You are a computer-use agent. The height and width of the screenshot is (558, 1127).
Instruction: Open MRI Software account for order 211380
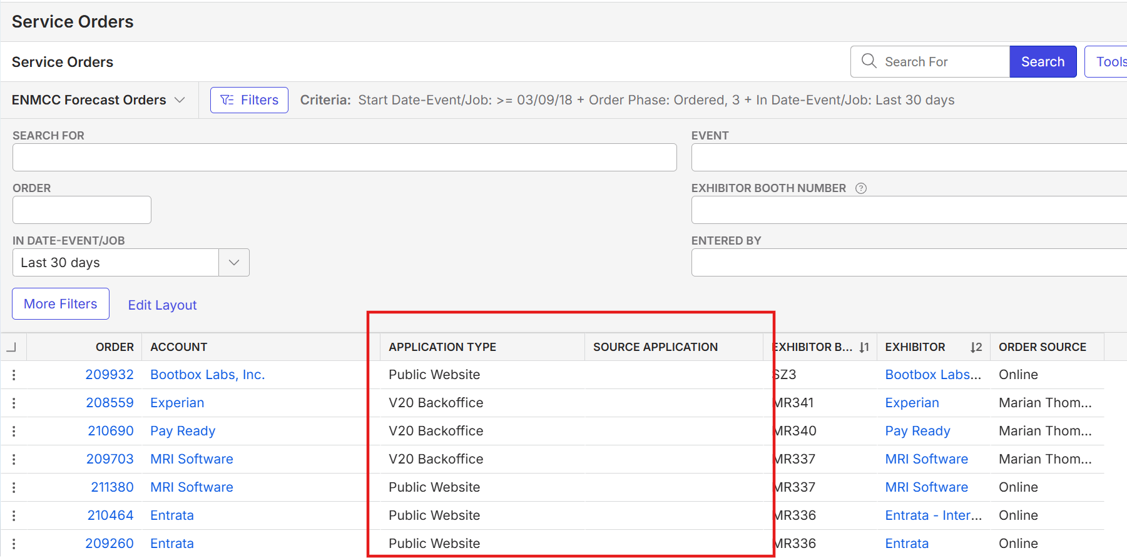[191, 487]
